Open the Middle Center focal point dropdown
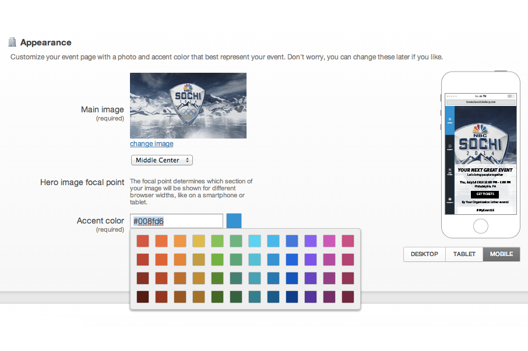The image size is (528, 351). tap(161, 160)
